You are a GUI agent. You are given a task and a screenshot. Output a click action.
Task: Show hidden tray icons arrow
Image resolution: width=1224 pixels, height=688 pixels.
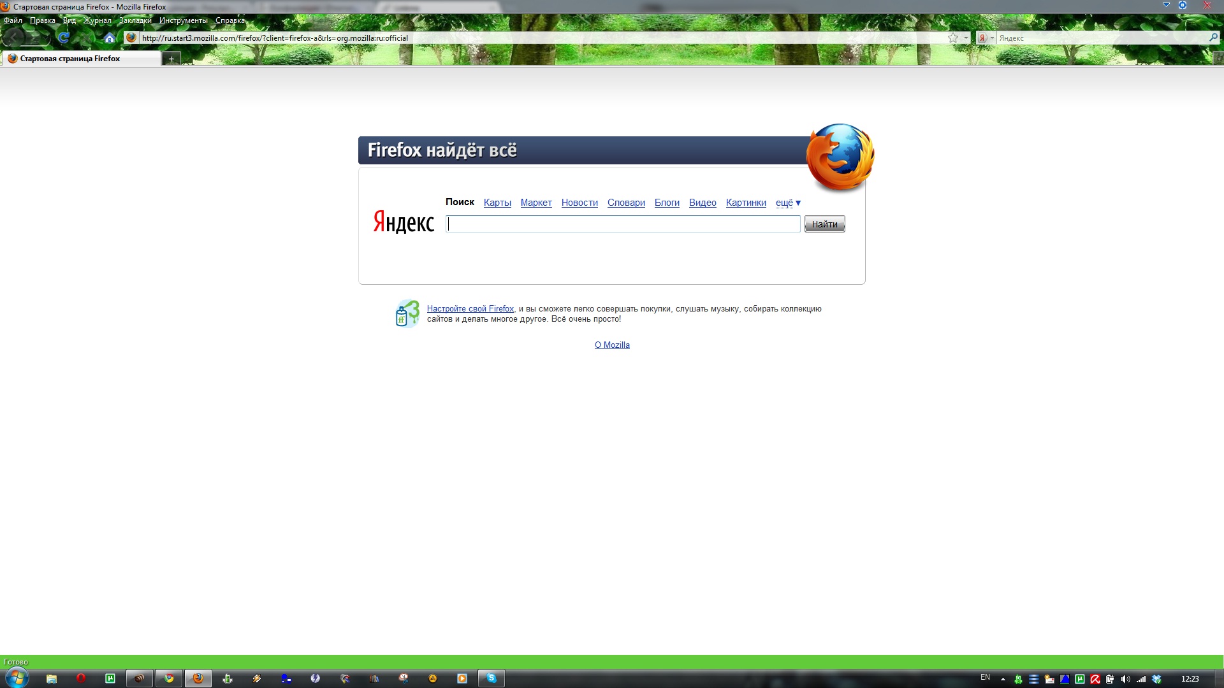pos(1003,679)
